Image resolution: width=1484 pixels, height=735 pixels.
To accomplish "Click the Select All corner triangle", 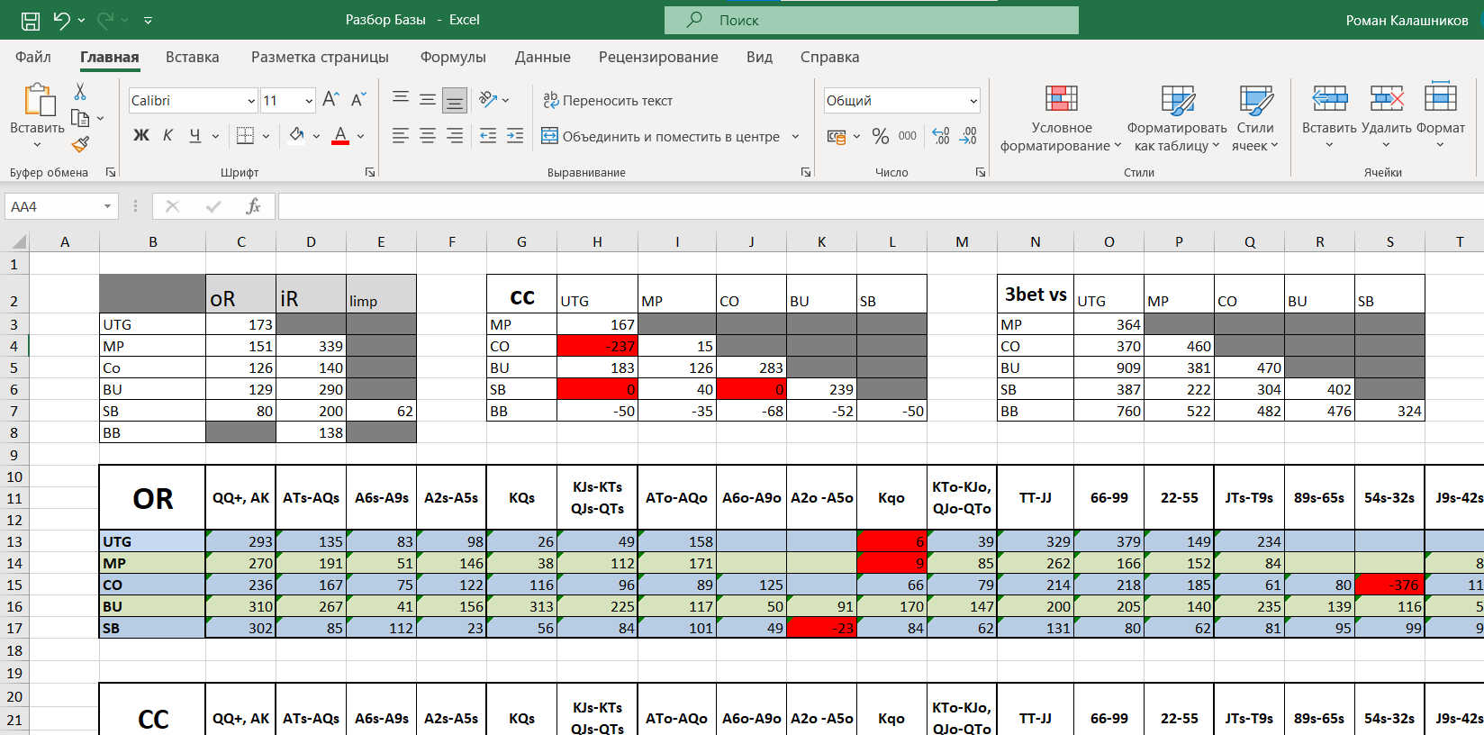I will [x=17, y=241].
